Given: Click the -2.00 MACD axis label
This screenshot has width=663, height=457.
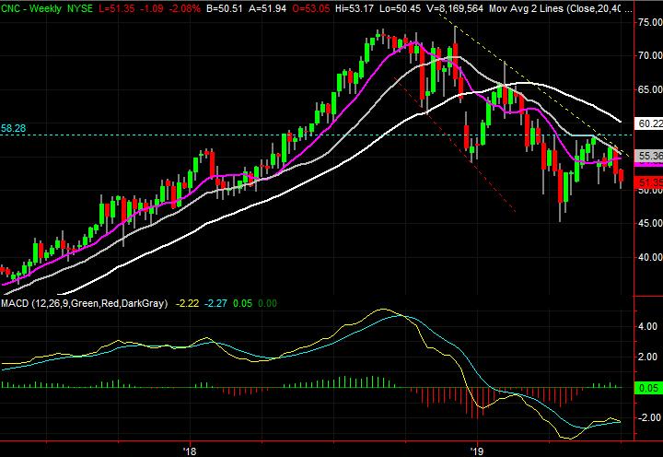Looking at the screenshot, I should [648, 417].
